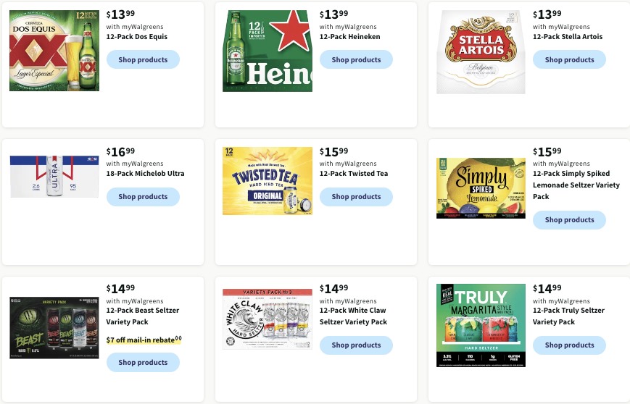Viewport: 630px width, 404px height.
Task: Open Shop products for White Claw Variety Pack
Action: [356, 345]
